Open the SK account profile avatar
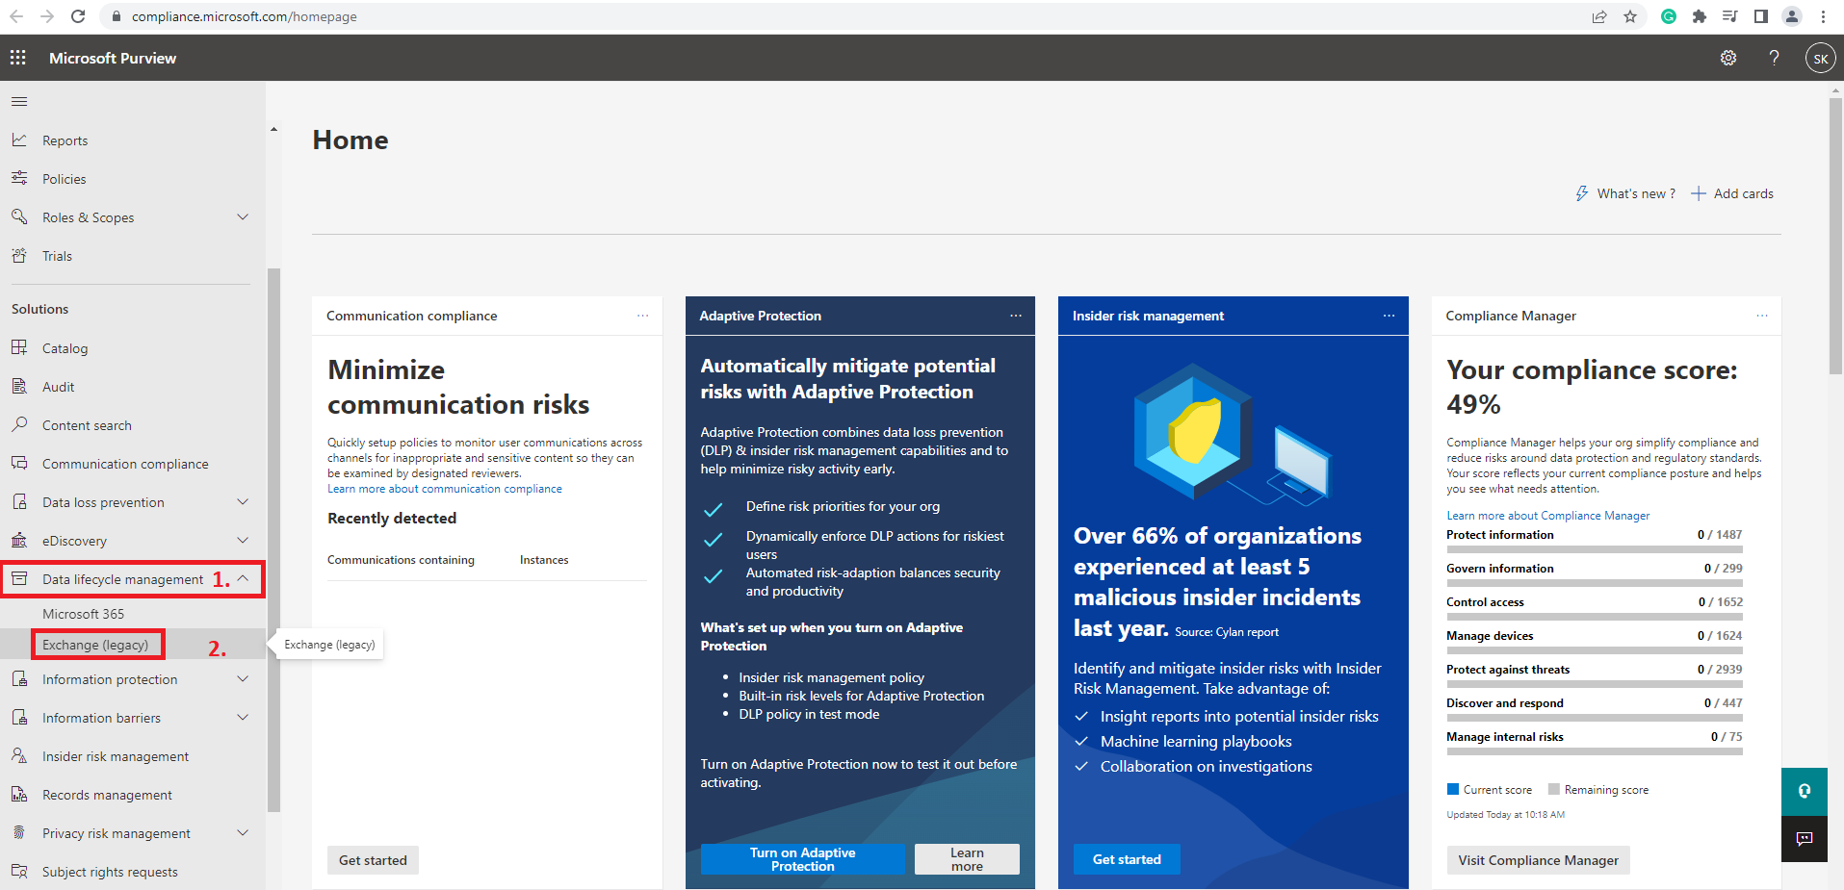The image size is (1844, 890). 1820,59
